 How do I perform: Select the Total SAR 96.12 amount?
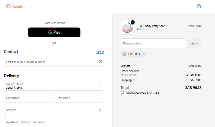(x=193, y=88)
